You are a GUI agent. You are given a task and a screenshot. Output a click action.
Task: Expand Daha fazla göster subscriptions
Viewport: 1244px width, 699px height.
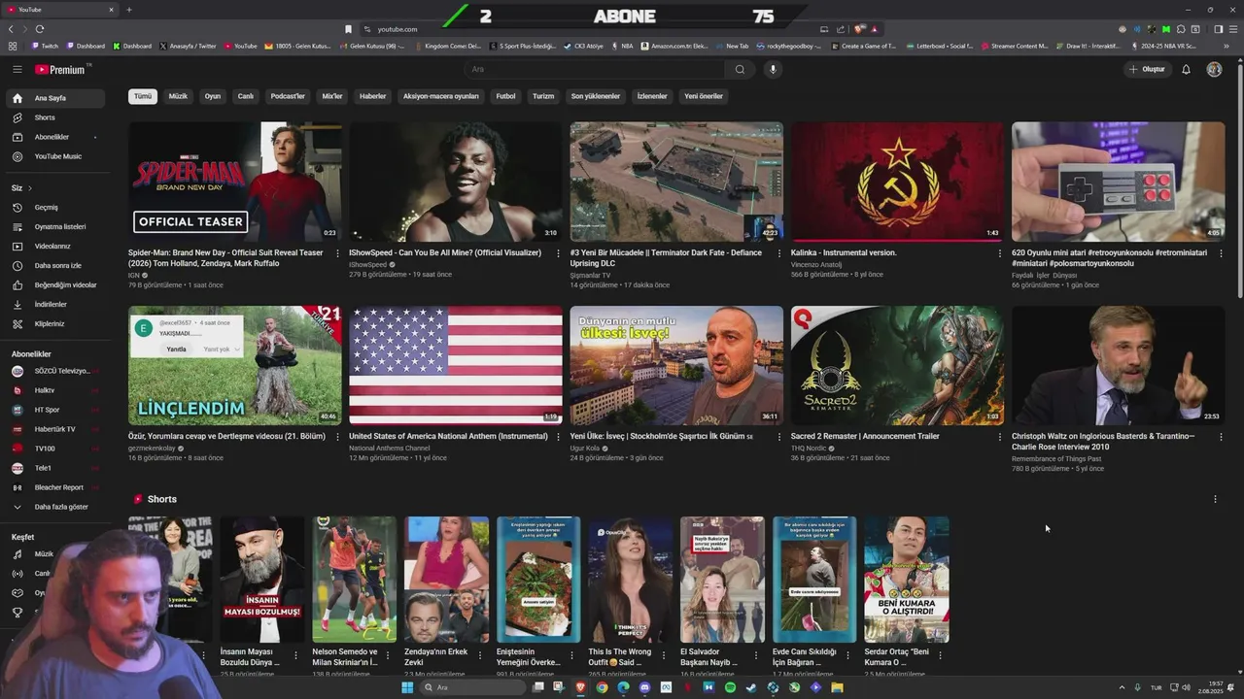(54, 507)
